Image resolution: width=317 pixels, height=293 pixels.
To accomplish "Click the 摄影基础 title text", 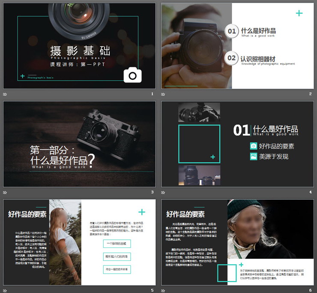I will pos(80,51).
